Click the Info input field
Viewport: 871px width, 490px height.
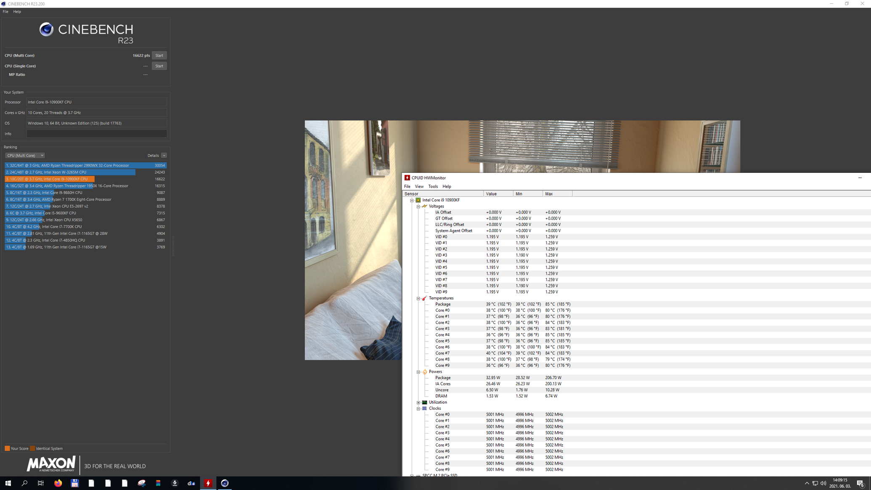(97, 134)
